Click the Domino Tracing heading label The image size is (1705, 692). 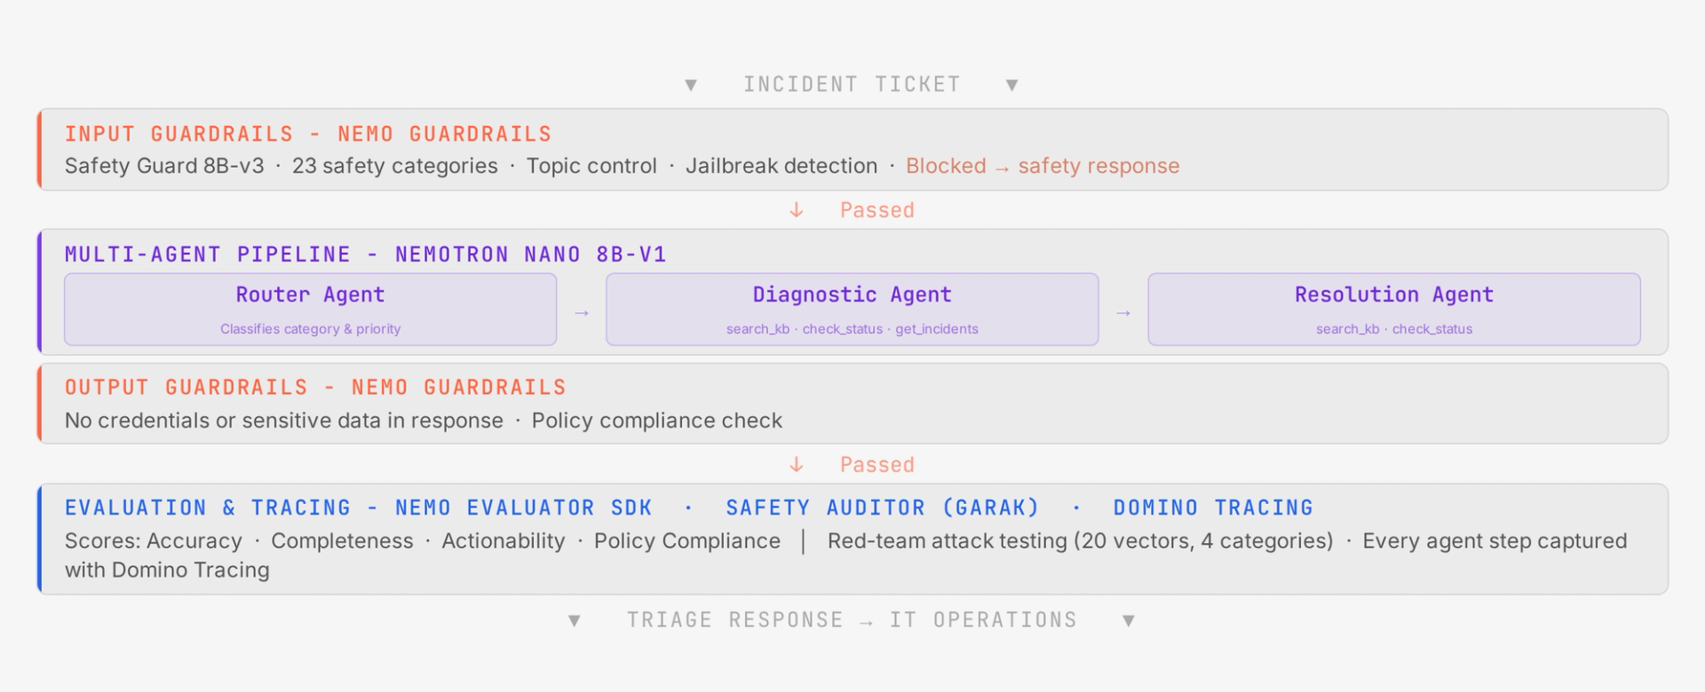click(x=1213, y=507)
